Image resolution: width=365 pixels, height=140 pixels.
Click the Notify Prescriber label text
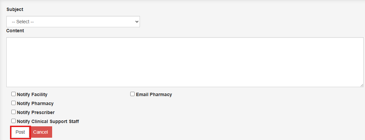pos(36,112)
